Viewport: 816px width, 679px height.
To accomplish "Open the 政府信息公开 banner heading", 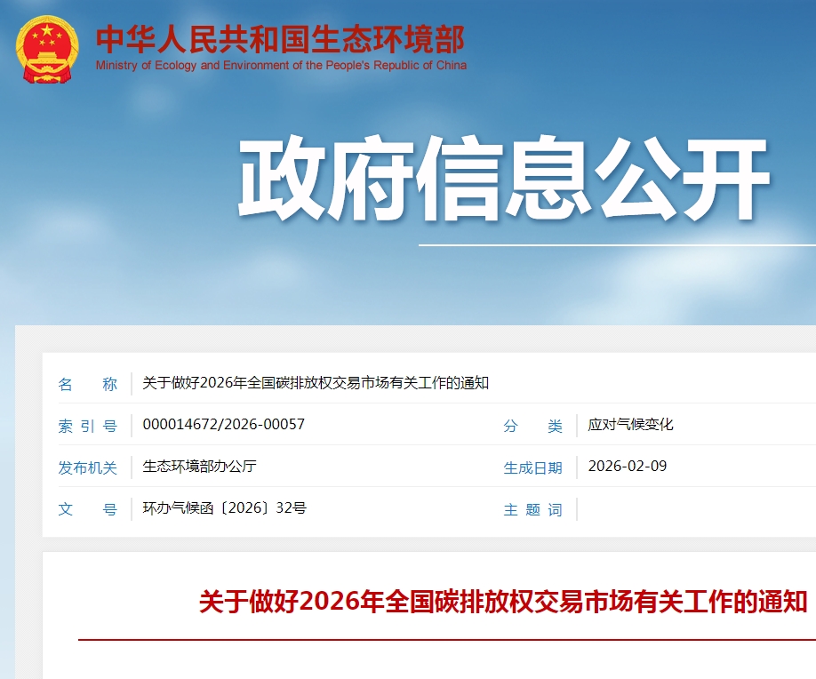I will coord(503,180).
